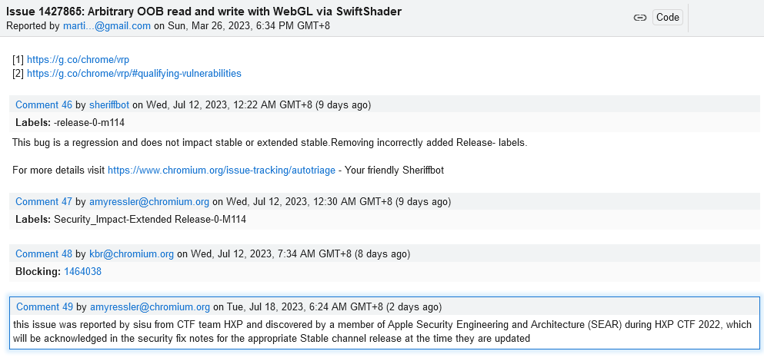Click the copy link chain icon

pos(640,18)
